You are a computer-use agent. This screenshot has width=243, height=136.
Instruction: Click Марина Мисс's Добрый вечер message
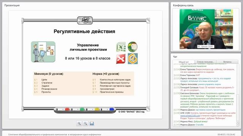[x=191, y=122]
